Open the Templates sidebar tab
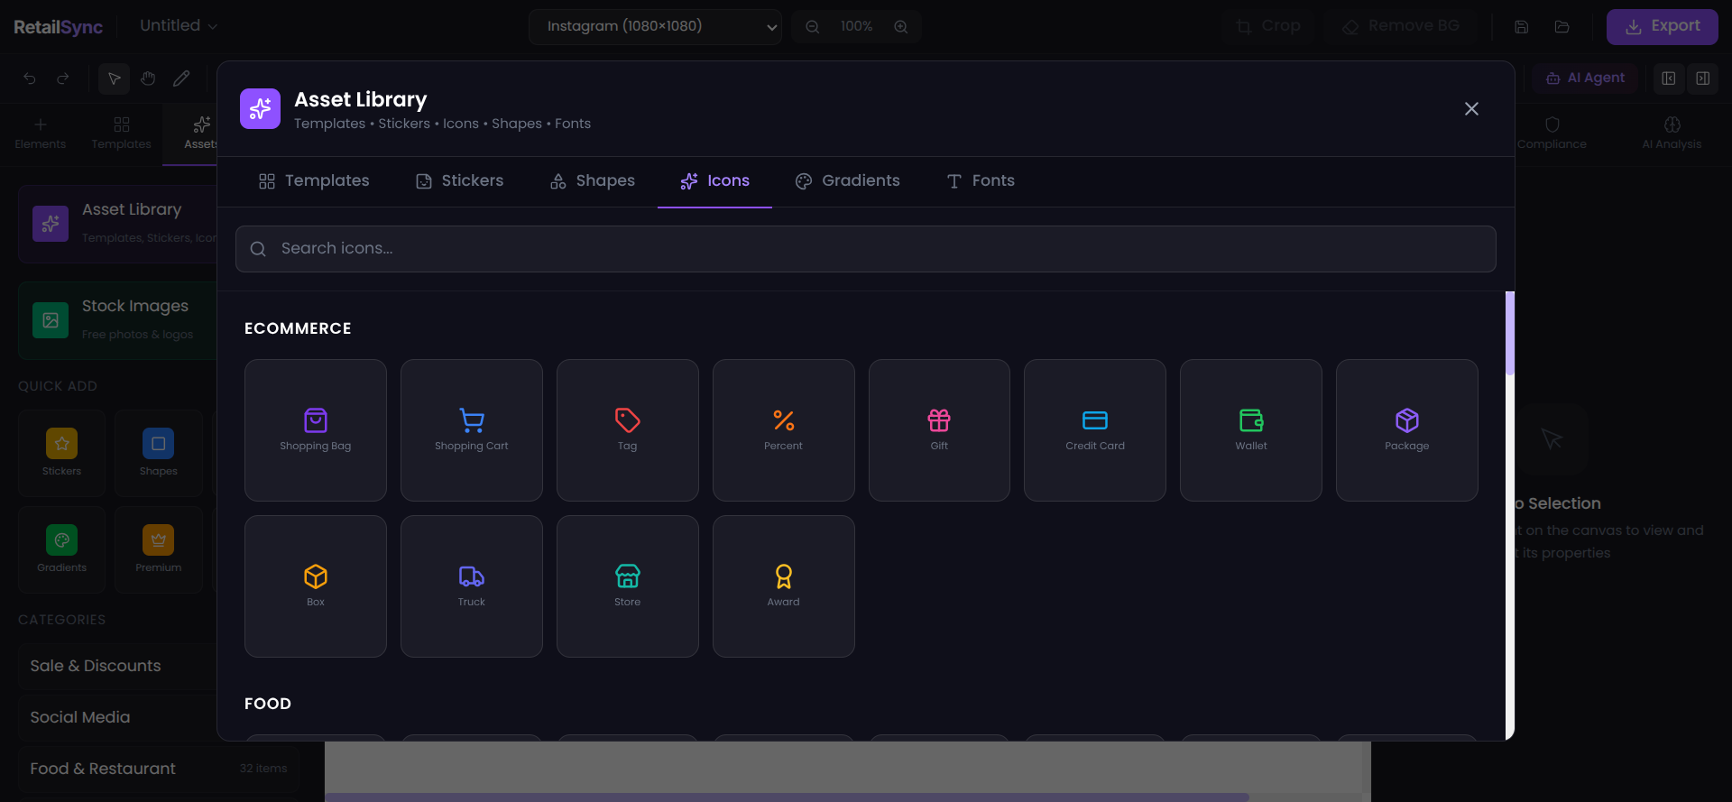 tap(122, 134)
